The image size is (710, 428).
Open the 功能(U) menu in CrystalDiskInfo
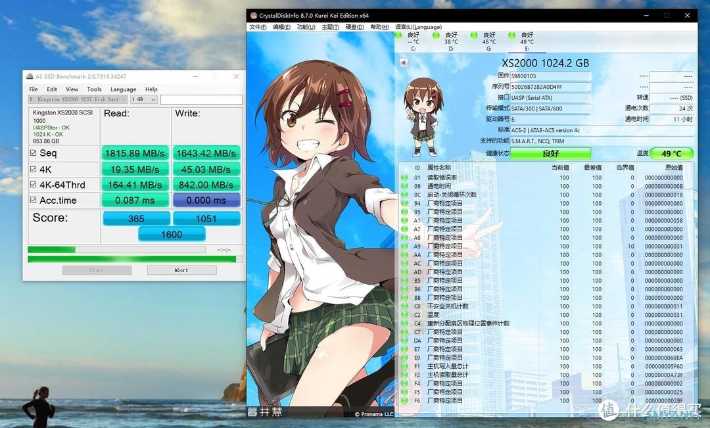click(306, 27)
